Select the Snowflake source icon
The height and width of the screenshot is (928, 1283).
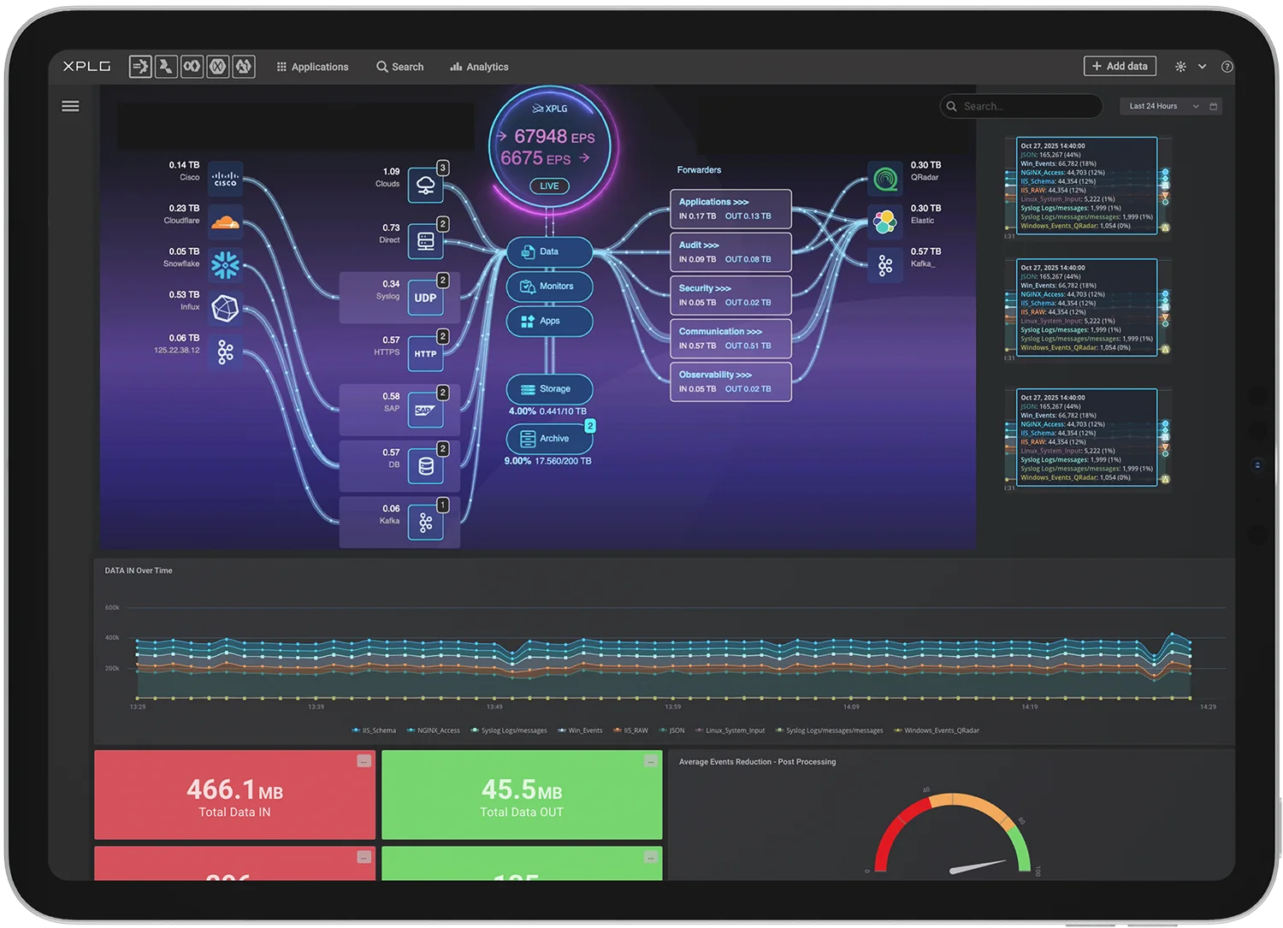225,265
